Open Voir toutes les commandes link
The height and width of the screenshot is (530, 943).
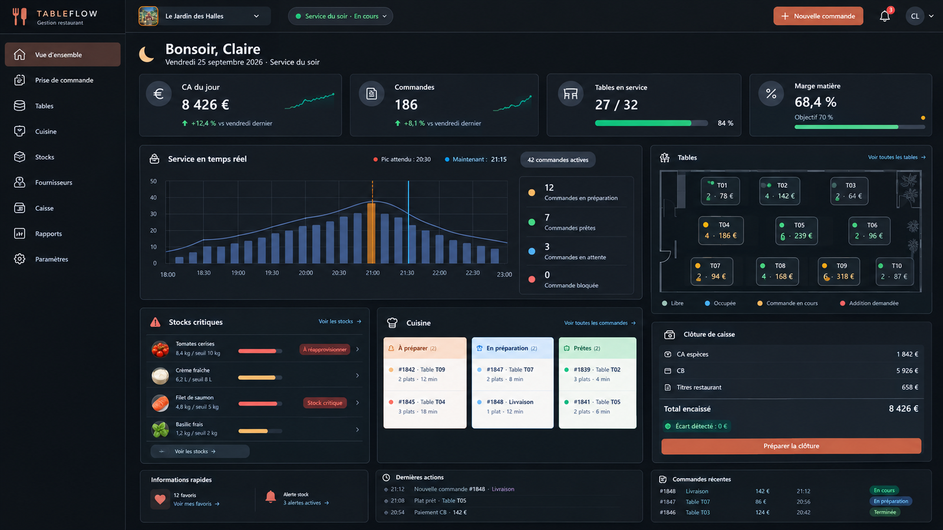click(600, 323)
